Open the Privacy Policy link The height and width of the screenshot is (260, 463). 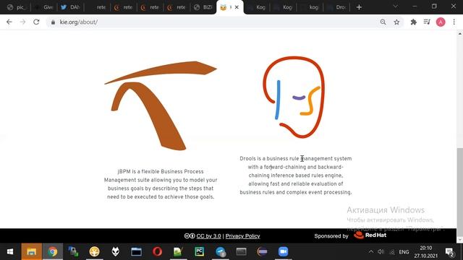pyautogui.click(x=243, y=236)
